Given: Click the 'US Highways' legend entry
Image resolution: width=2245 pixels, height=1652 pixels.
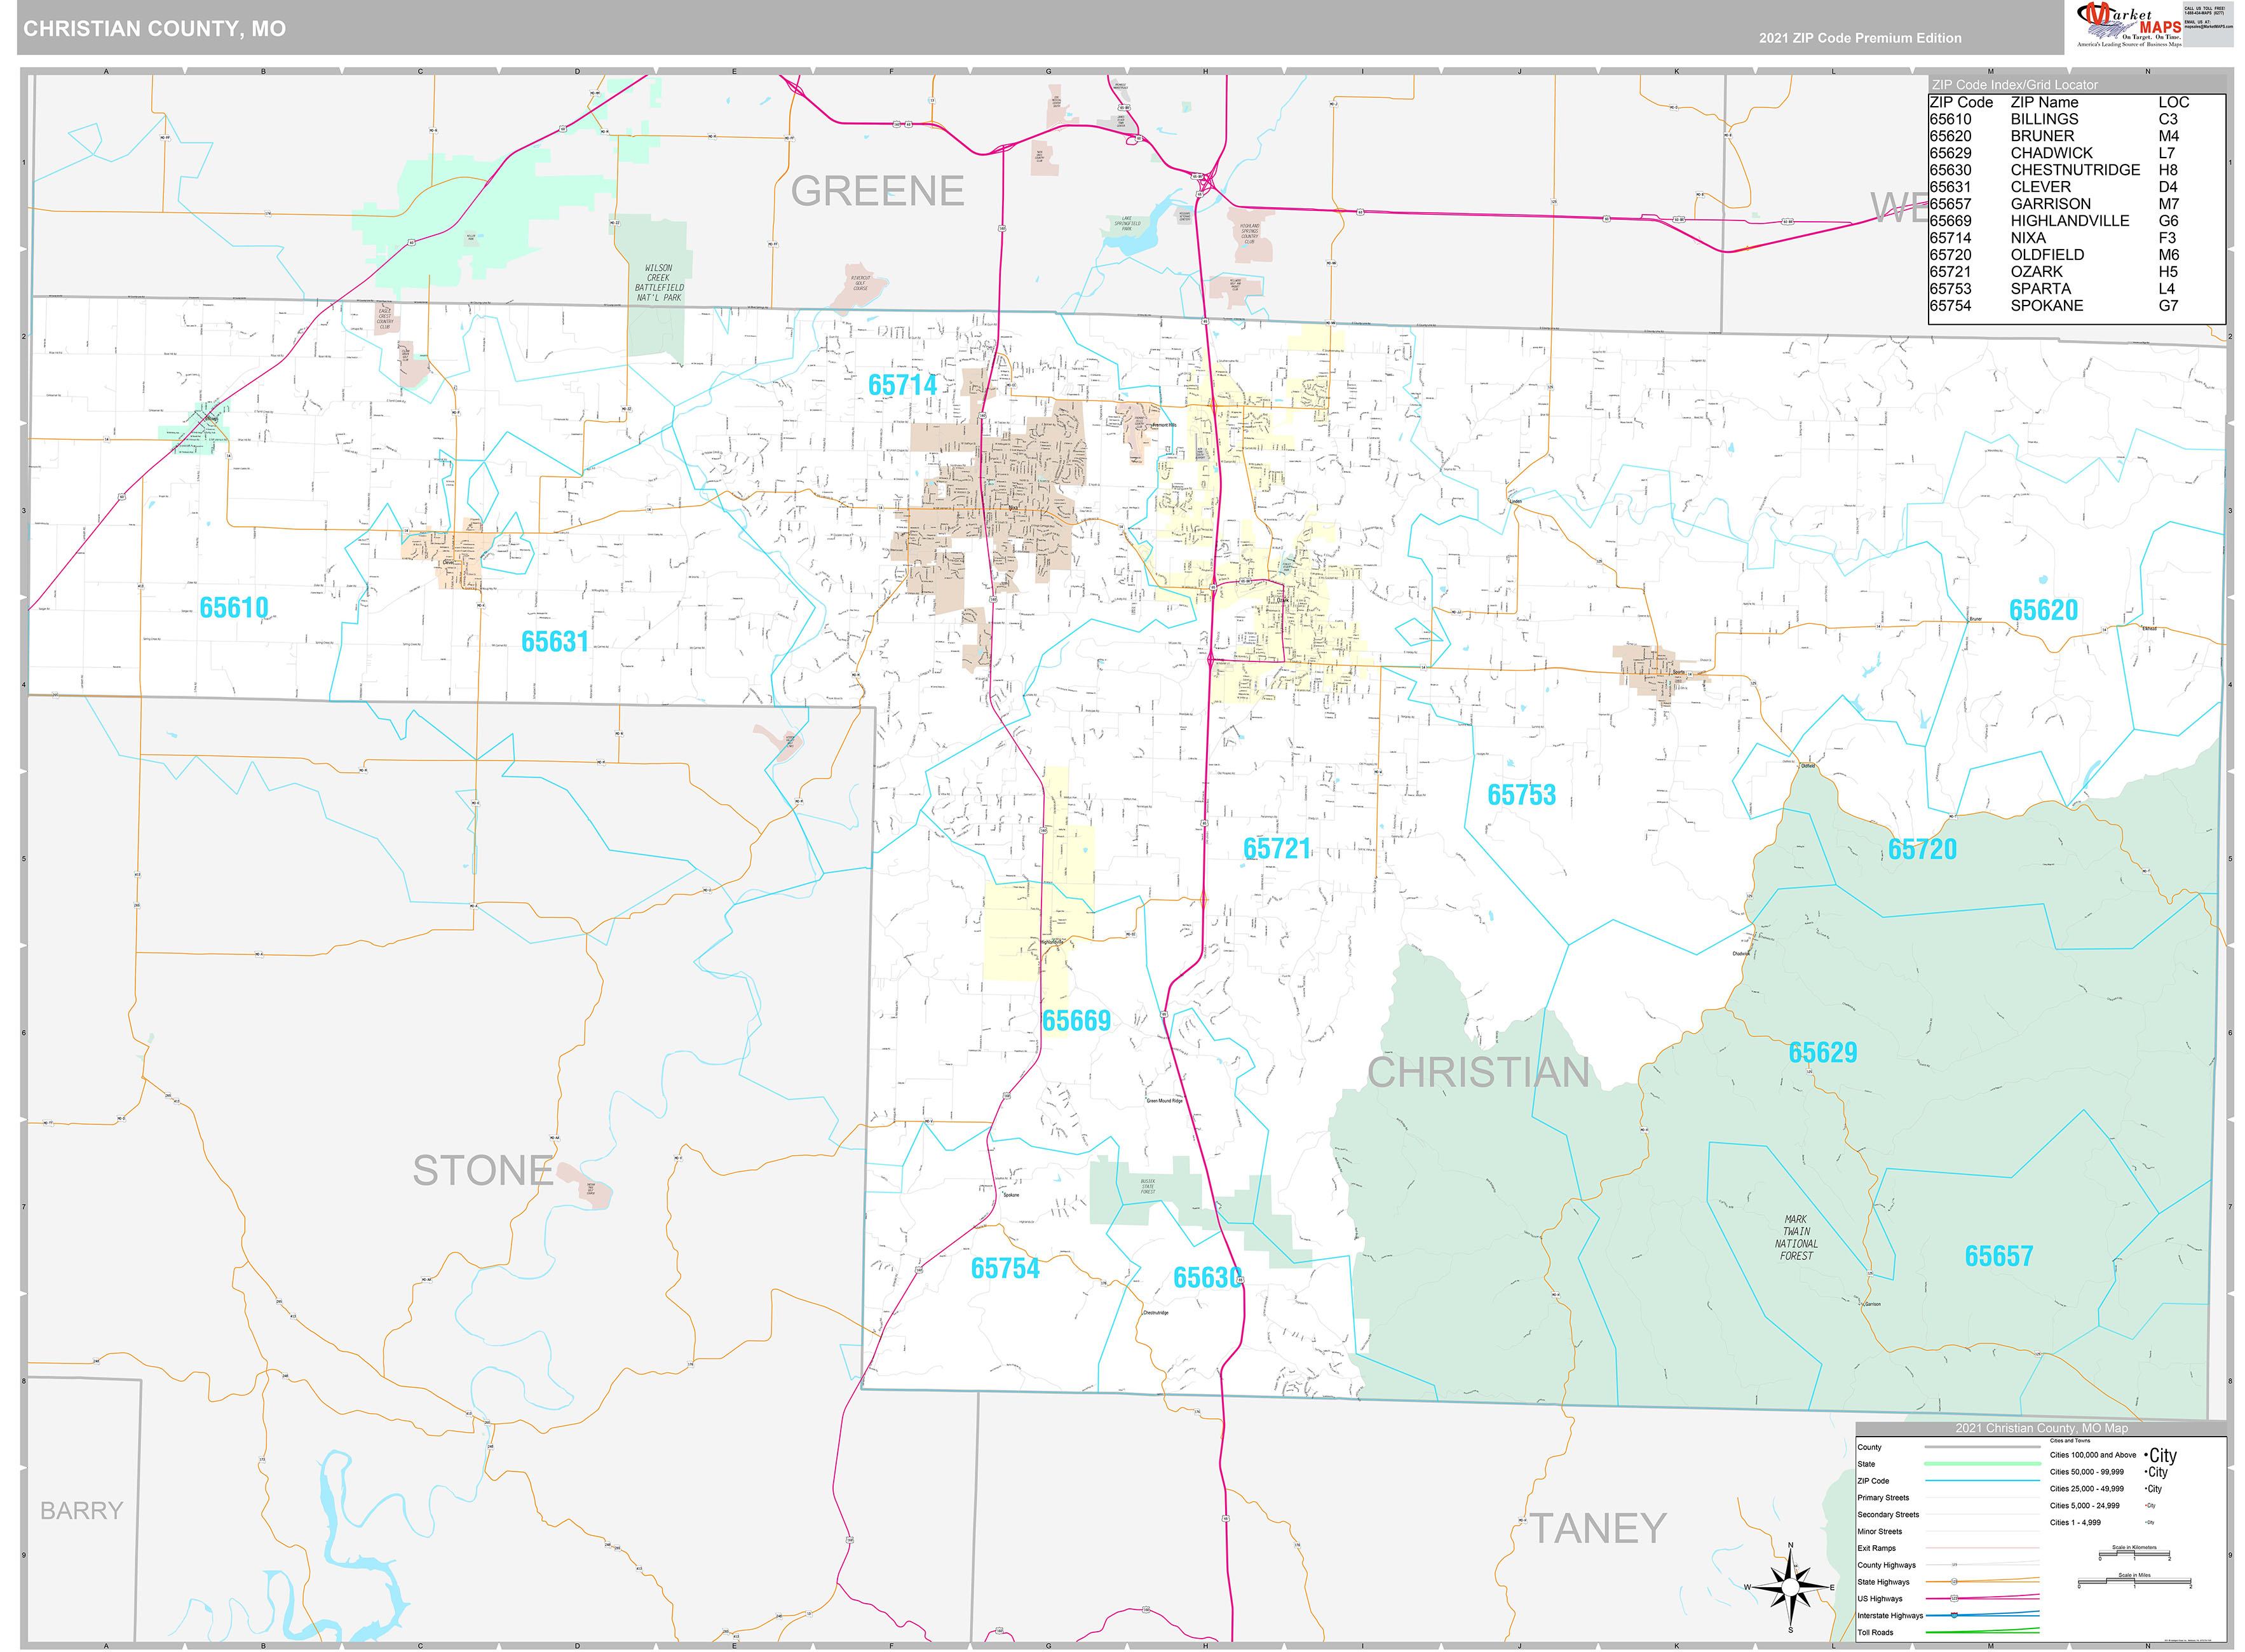Looking at the screenshot, I should [x=1880, y=1599].
